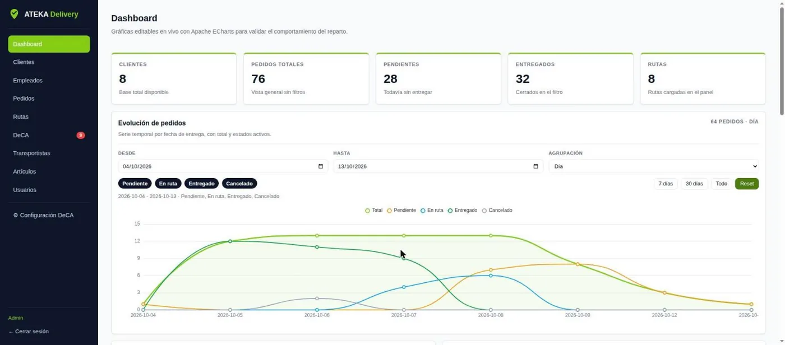Hide the En ruta series in the chart legend
The height and width of the screenshot is (345, 785).
coord(432,211)
